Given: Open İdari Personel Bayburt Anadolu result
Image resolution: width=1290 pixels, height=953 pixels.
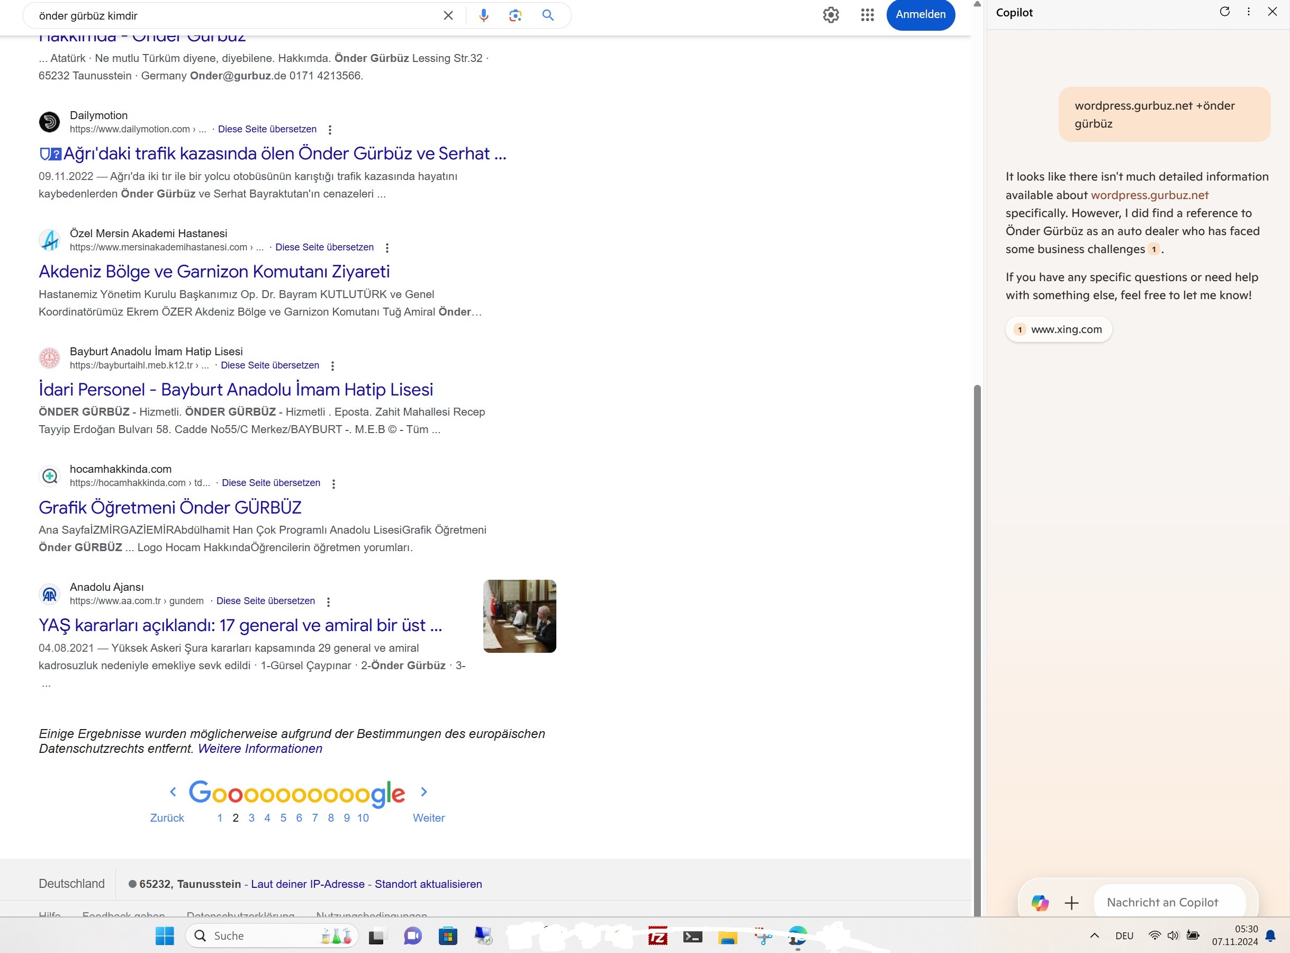Looking at the screenshot, I should 236,389.
